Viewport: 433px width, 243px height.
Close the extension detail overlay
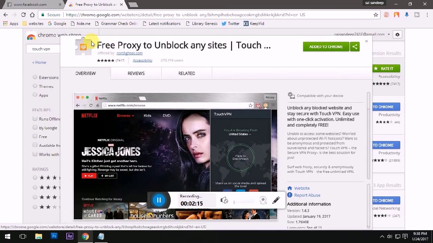366,41
